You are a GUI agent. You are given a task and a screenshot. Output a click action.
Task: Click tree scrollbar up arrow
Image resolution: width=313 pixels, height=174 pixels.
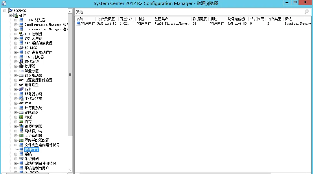[x=70, y=11]
